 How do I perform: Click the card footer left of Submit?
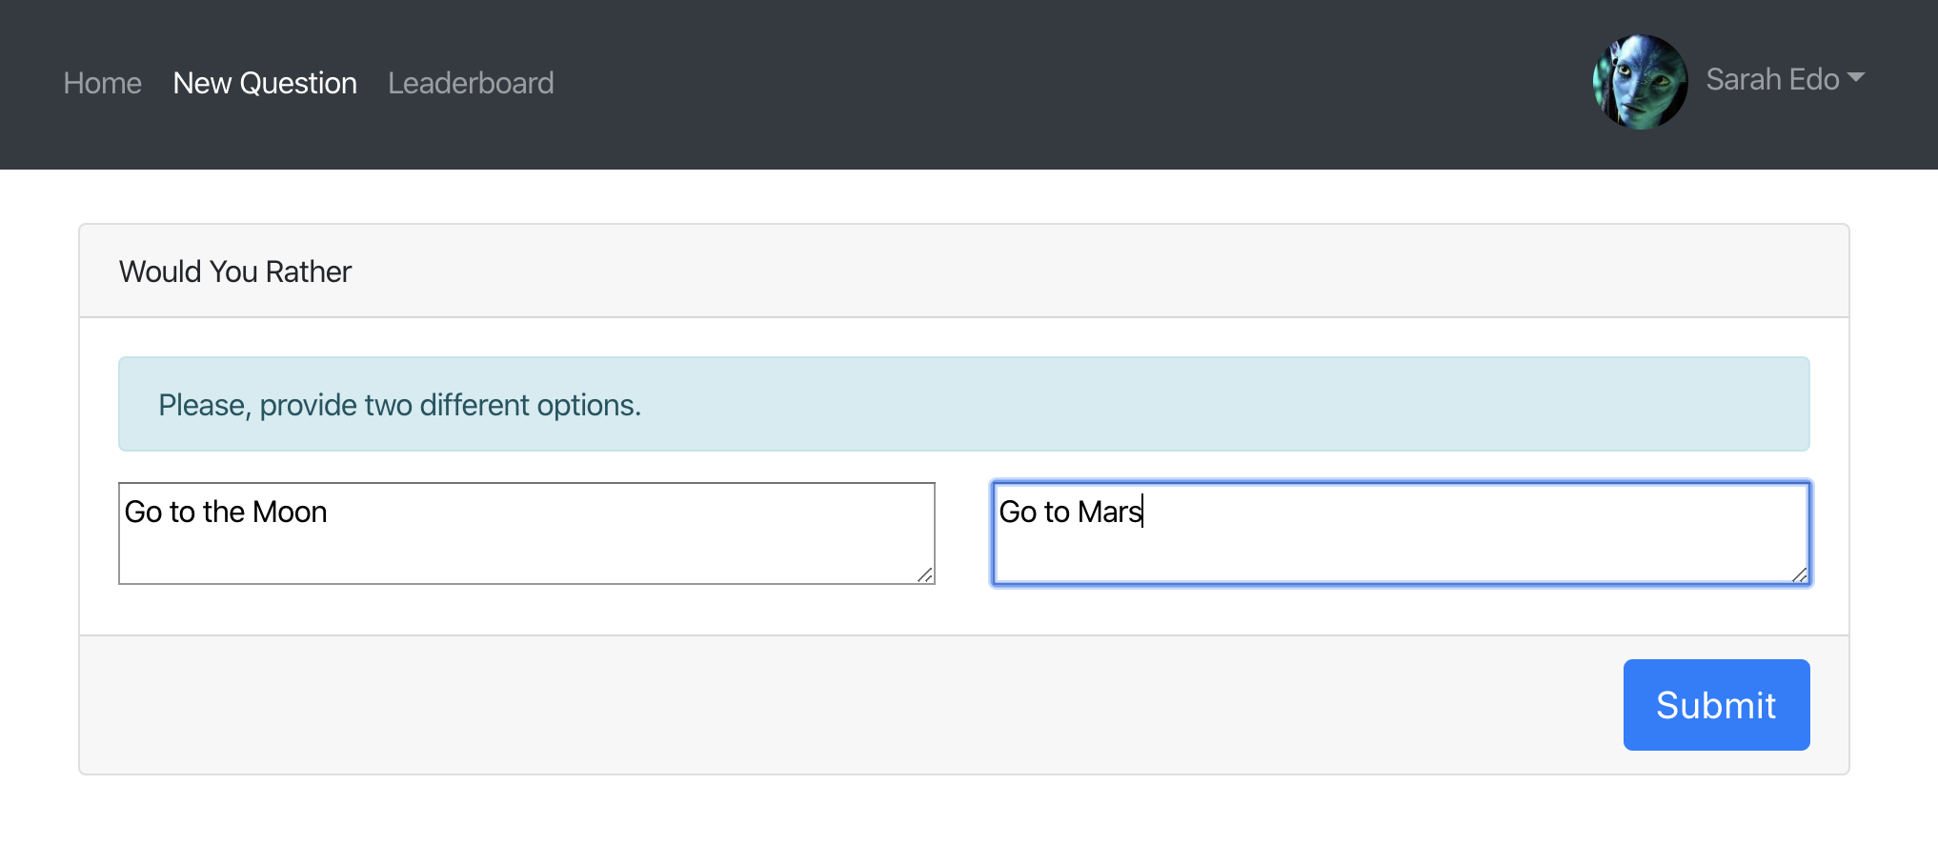pyautogui.click(x=838, y=705)
